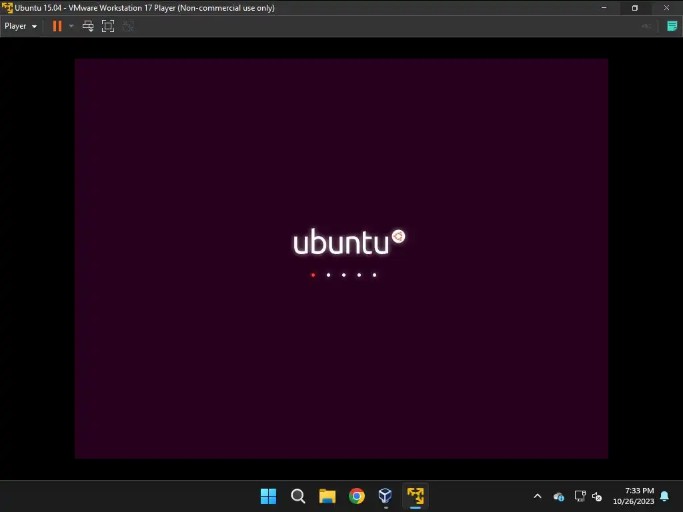Switch to VirtualBox in the taskbar
This screenshot has width=683, height=512.
point(386,496)
